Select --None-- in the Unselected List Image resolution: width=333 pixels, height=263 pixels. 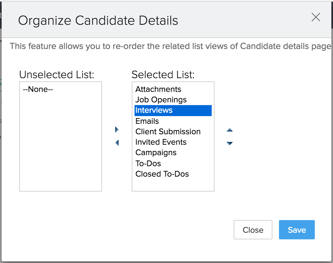pos(61,89)
